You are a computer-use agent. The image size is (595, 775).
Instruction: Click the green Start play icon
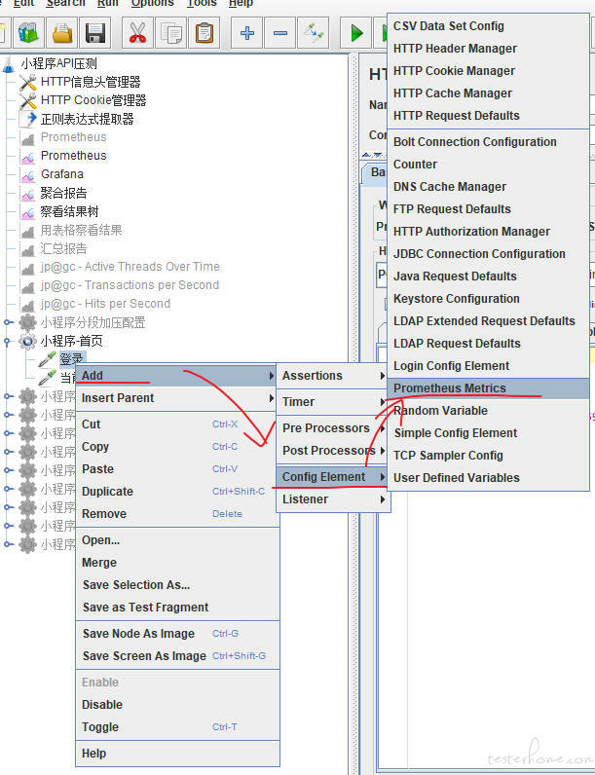click(356, 34)
